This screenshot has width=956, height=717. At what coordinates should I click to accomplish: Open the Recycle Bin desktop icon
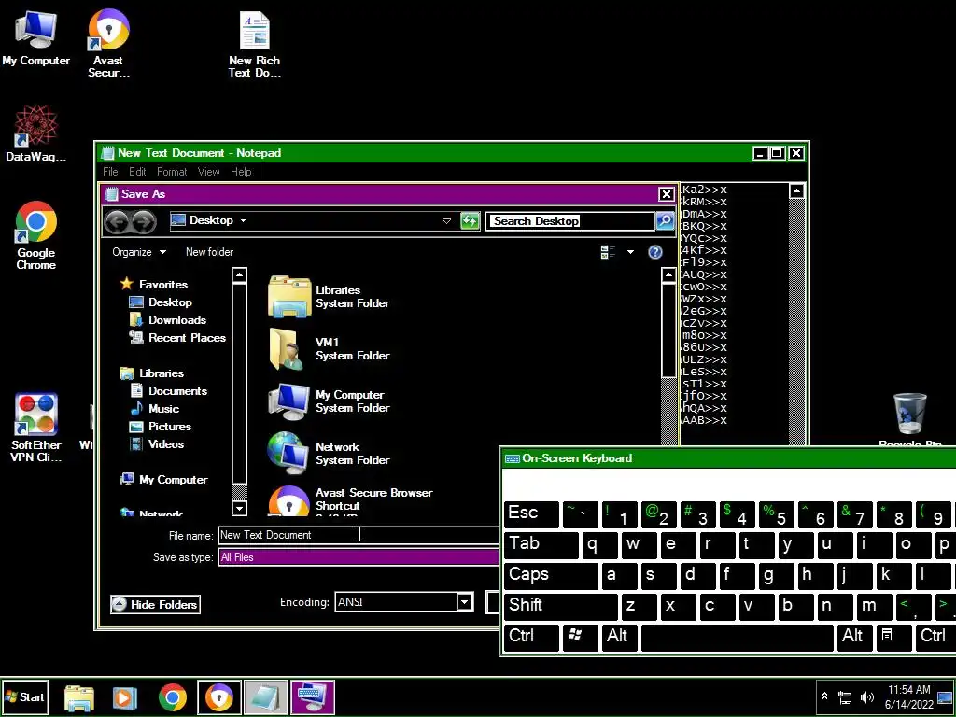(909, 421)
